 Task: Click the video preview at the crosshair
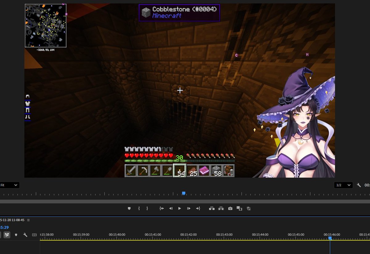coord(180,90)
